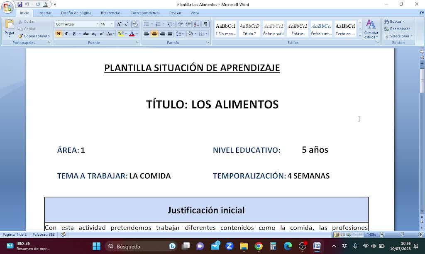Align text to the right
425x254 pixels.
coord(162,34)
